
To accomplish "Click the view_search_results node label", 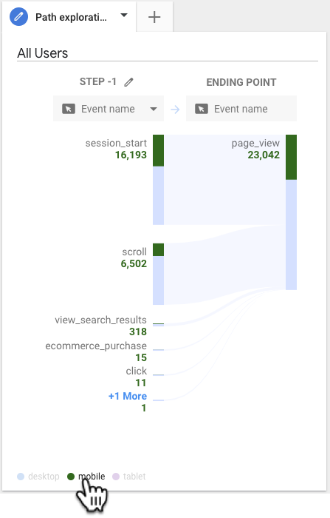I will 100,320.
